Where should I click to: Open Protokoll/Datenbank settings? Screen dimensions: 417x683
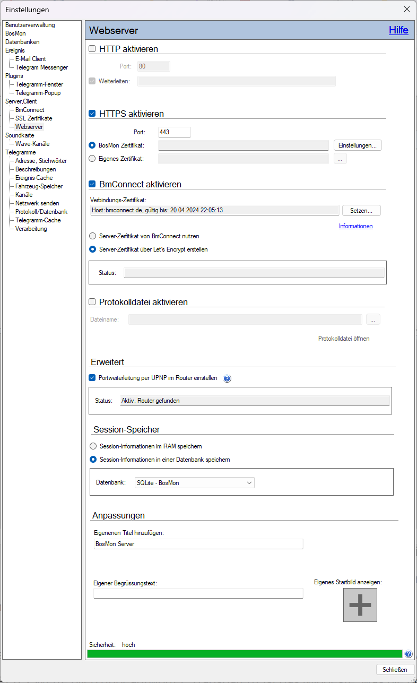click(x=41, y=212)
